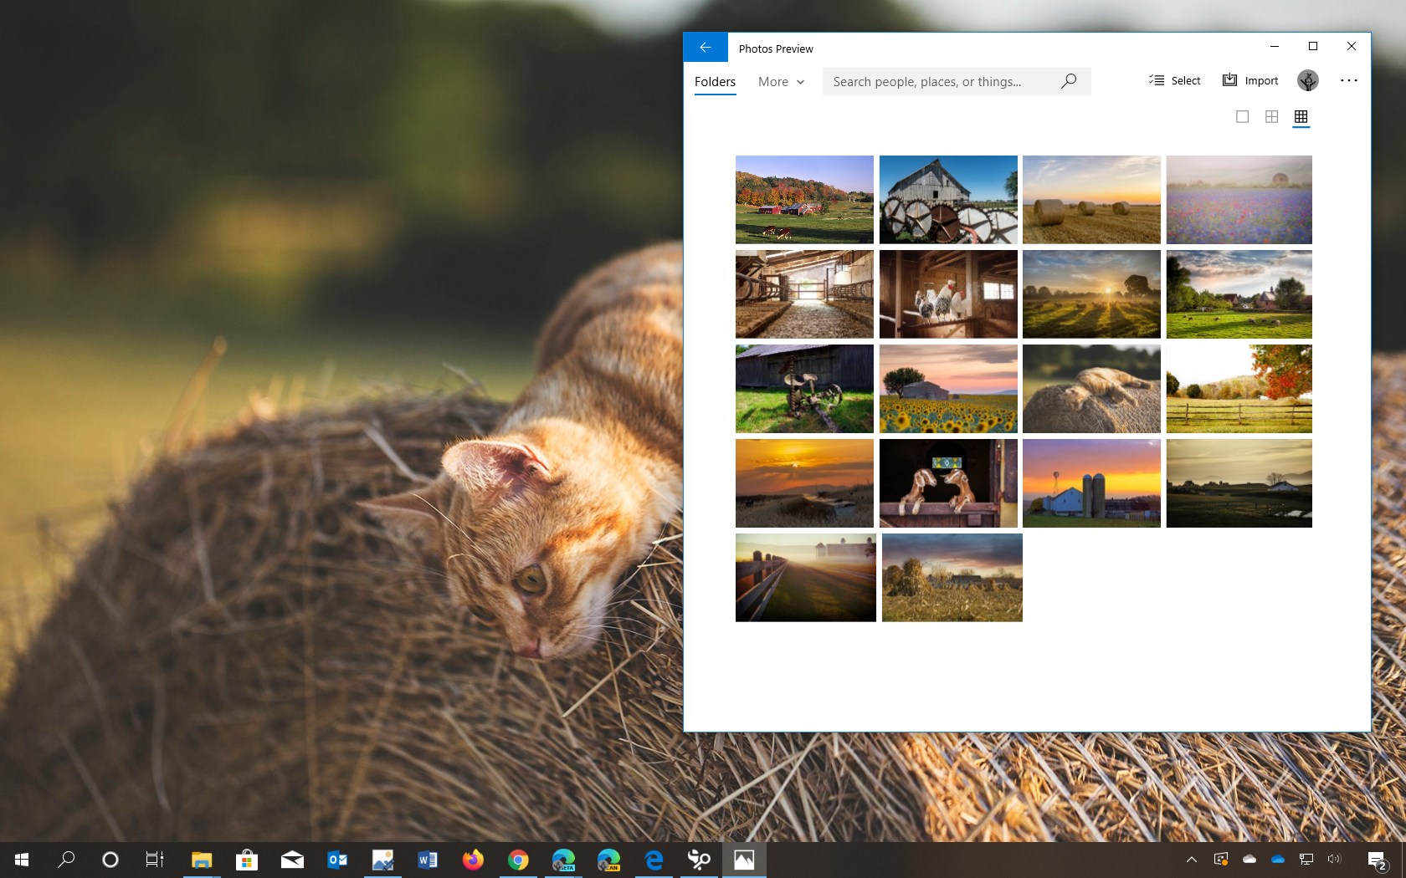This screenshot has height=878, width=1406.
Task: Choose the large single-photo view icon
Action: [x=1241, y=117]
